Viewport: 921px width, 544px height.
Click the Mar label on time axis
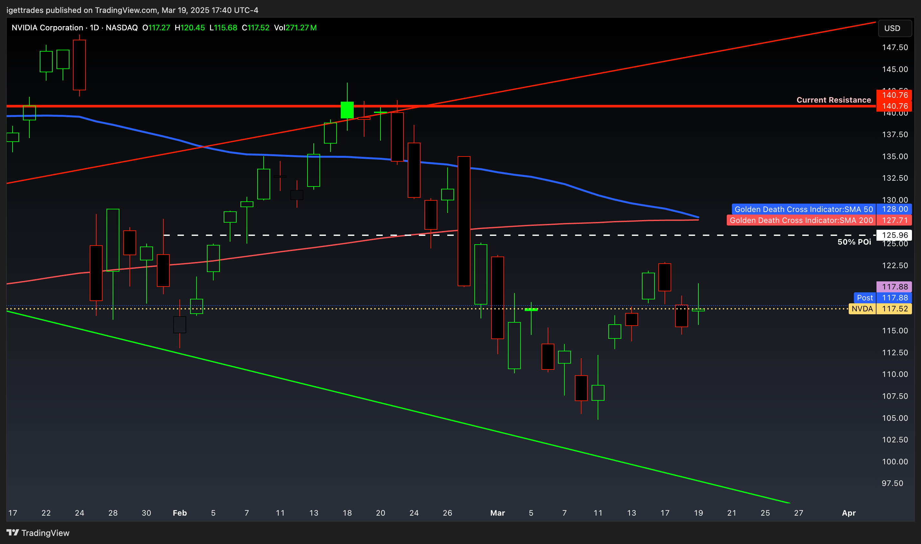pyautogui.click(x=498, y=513)
